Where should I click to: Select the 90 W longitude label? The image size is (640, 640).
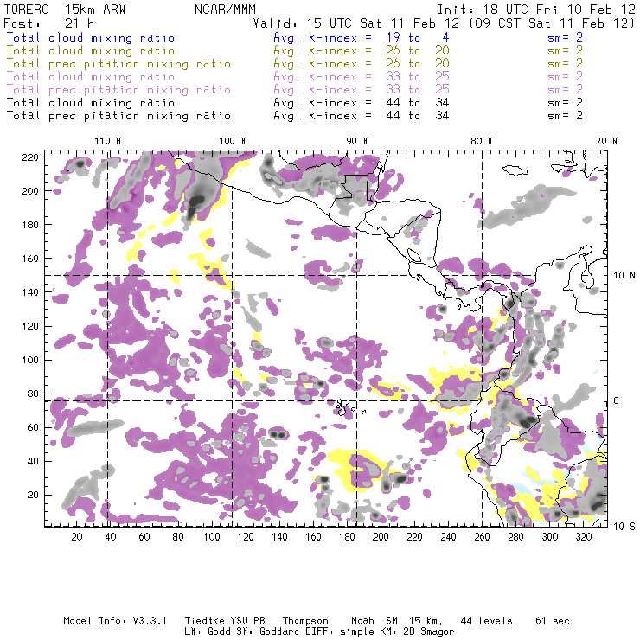point(356,140)
